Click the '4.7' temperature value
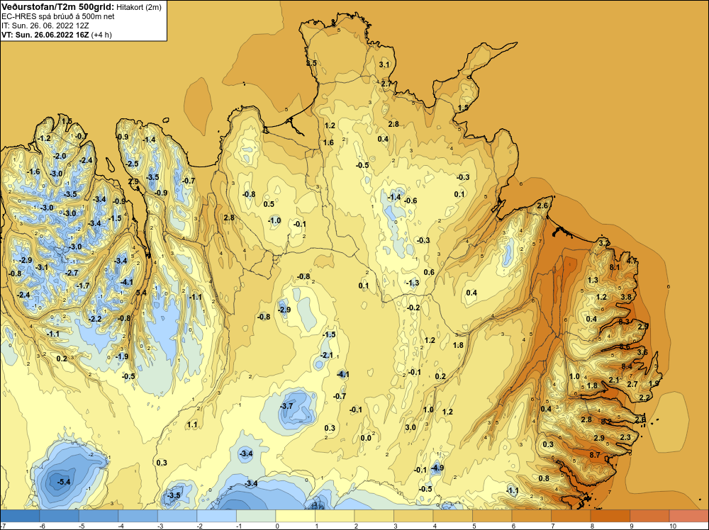This screenshot has width=709, height=530. click(x=632, y=261)
